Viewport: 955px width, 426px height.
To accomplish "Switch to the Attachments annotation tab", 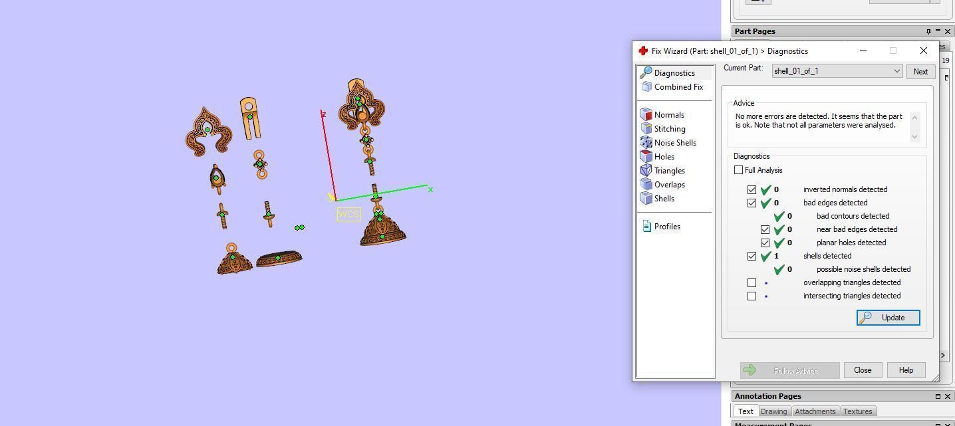I will (815, 411).
